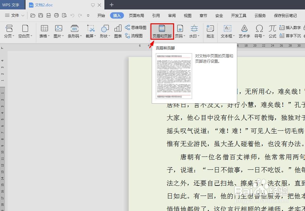Open the 页码 page number tool

pos(180,31)
